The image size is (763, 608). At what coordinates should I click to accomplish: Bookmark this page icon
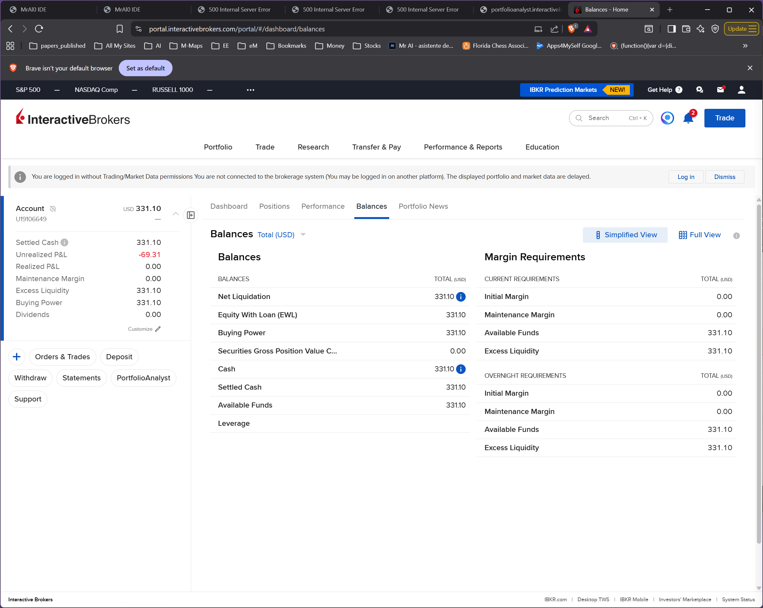pyautogui.click(x=120, y=29)
